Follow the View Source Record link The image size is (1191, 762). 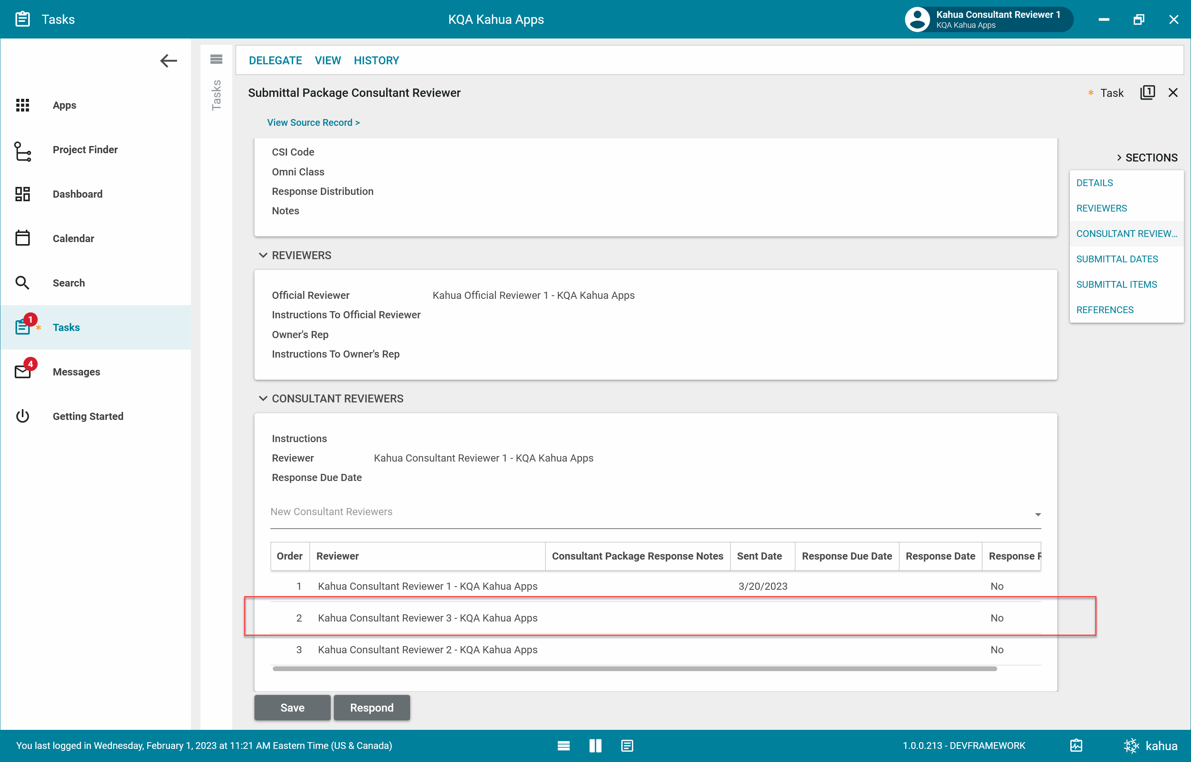[x=313, y=122]
